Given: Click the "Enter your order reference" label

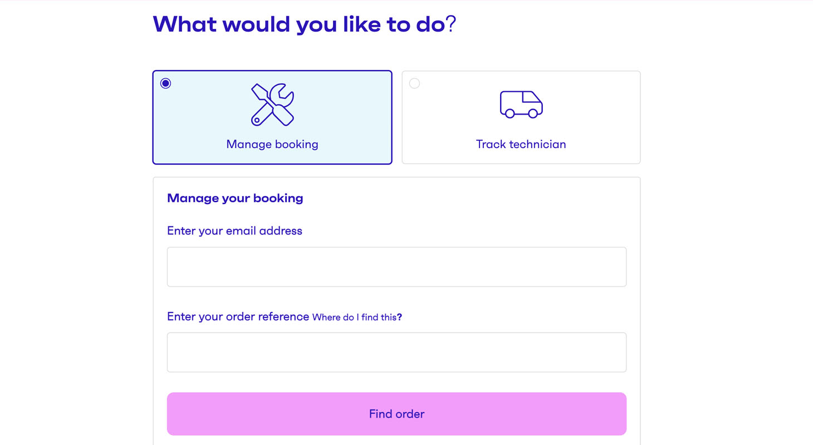Looking at the screenshot, I should (238, 317).
